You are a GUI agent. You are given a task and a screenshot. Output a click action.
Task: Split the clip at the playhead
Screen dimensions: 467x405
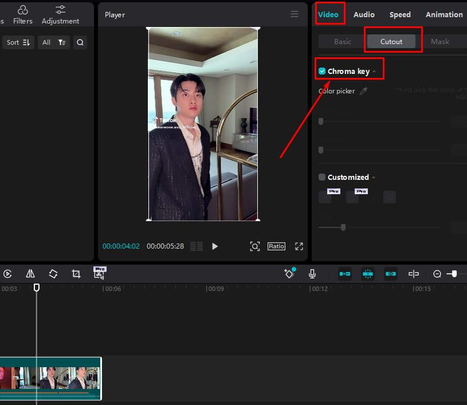(x=414, y=274)
